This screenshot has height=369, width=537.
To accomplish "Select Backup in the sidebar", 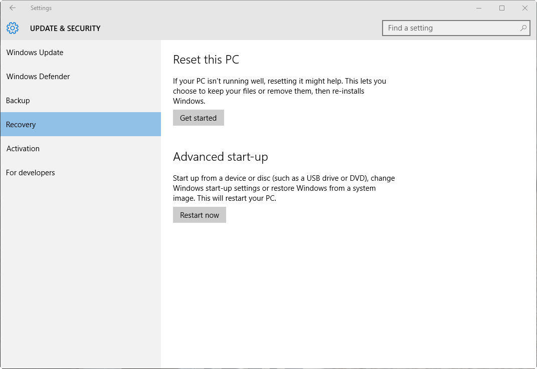I will pyautogui.click(x=81, y=100).
